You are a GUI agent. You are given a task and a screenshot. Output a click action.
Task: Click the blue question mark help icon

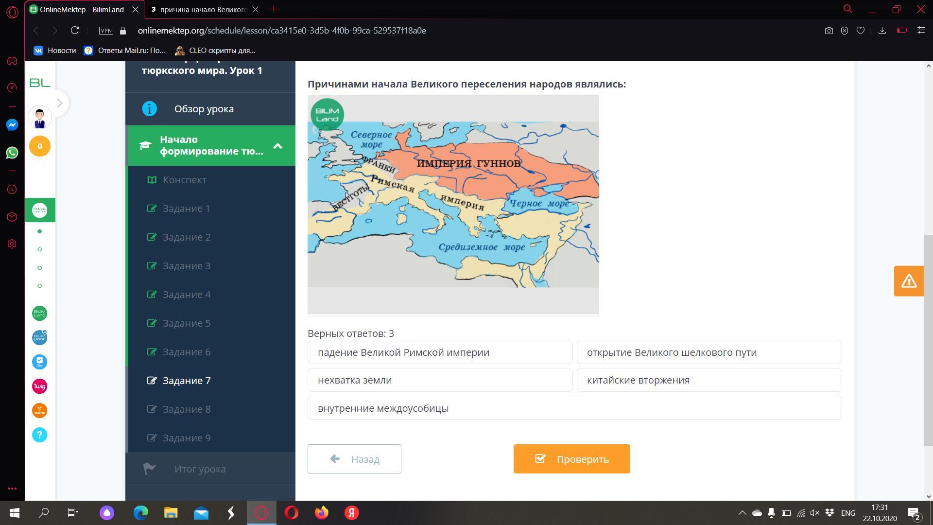coord(40,435)
